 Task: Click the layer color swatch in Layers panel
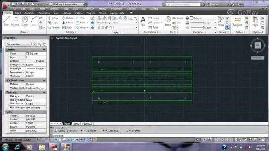110,27
